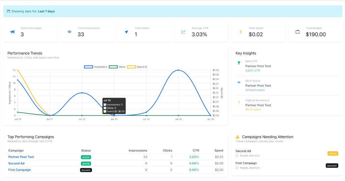The height and width of the screenshot is (181, 345).
Task: Click the dollar icon beside Highest Investment
Action: coord(239,102)
